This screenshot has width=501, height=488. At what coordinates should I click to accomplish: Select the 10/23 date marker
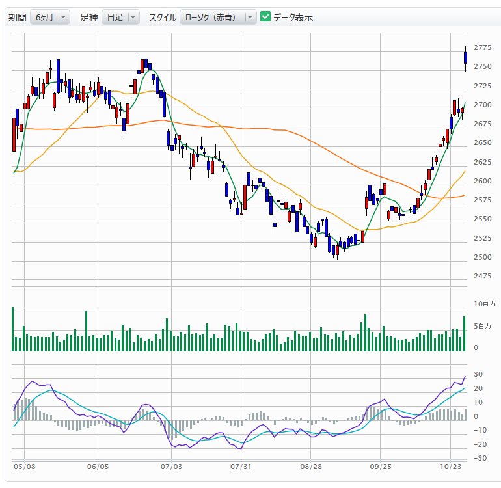coord(450,467)
